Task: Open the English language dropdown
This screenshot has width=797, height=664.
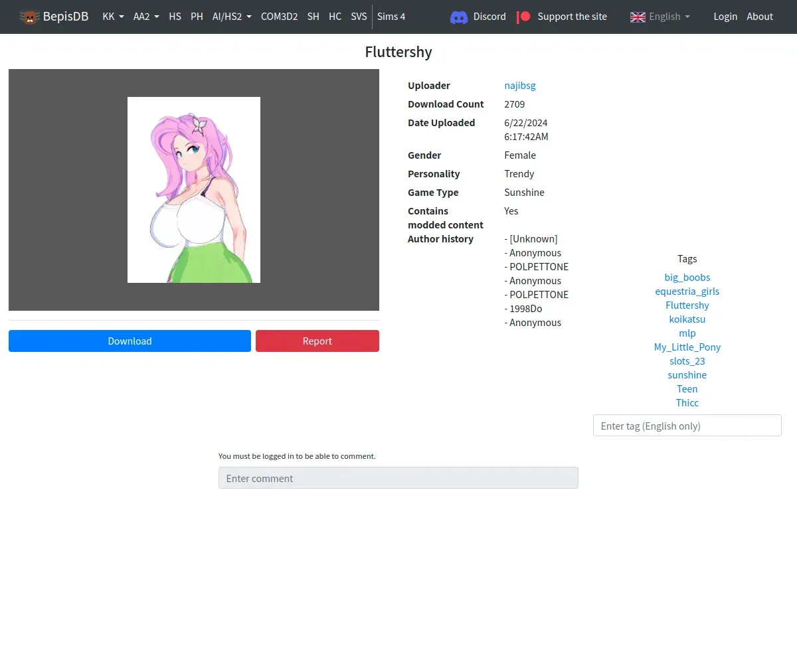Action: (660, 17)
